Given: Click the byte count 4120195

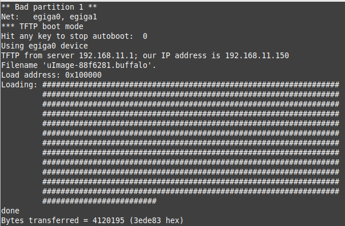Looking at the screenshot, I should 109,220.
